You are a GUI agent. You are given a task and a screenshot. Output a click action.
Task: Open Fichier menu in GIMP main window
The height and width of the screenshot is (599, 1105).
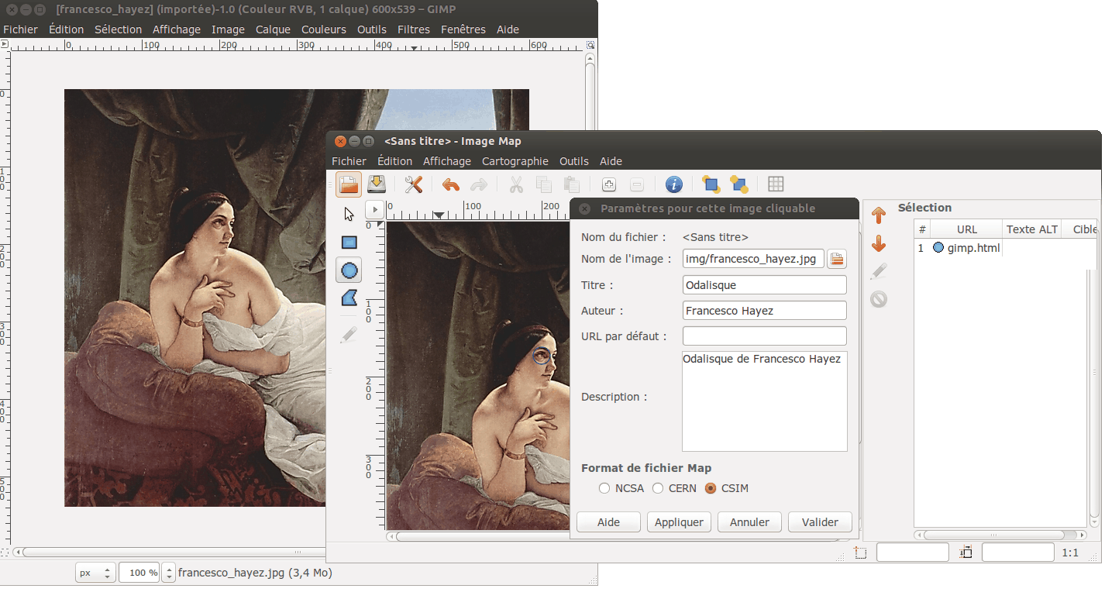pos(20,29)
